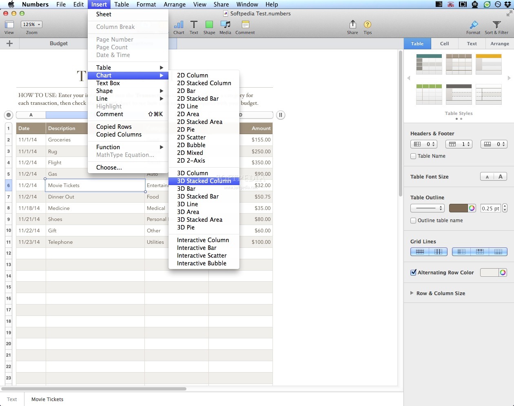Open the View toolbar button
This screenshot has width=514, height=406.
click(9, 27)
